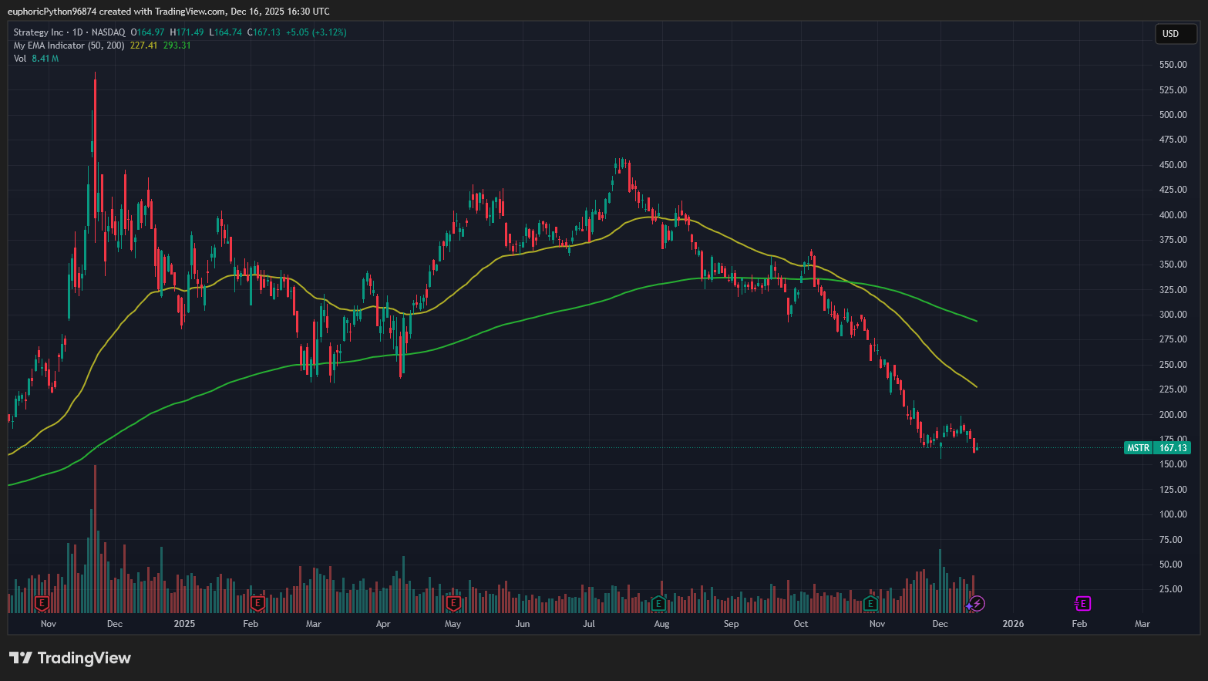This screenshot has height=681, width=1208.
Task: Click the sparkle icon near the latest candle
Action: click(x=967, y=608)
